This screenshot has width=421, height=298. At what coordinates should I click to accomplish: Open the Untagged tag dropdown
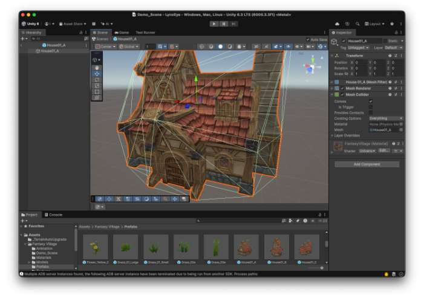pyautogui.click(x=359, y=48)
